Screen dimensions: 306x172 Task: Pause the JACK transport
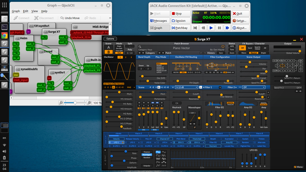219,28
